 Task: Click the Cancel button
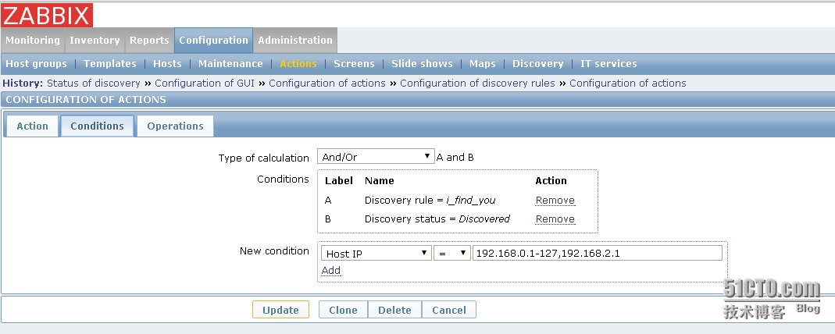449,310
